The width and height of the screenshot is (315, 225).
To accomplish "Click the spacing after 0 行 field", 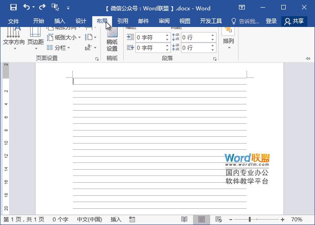I will pos(196,48).
